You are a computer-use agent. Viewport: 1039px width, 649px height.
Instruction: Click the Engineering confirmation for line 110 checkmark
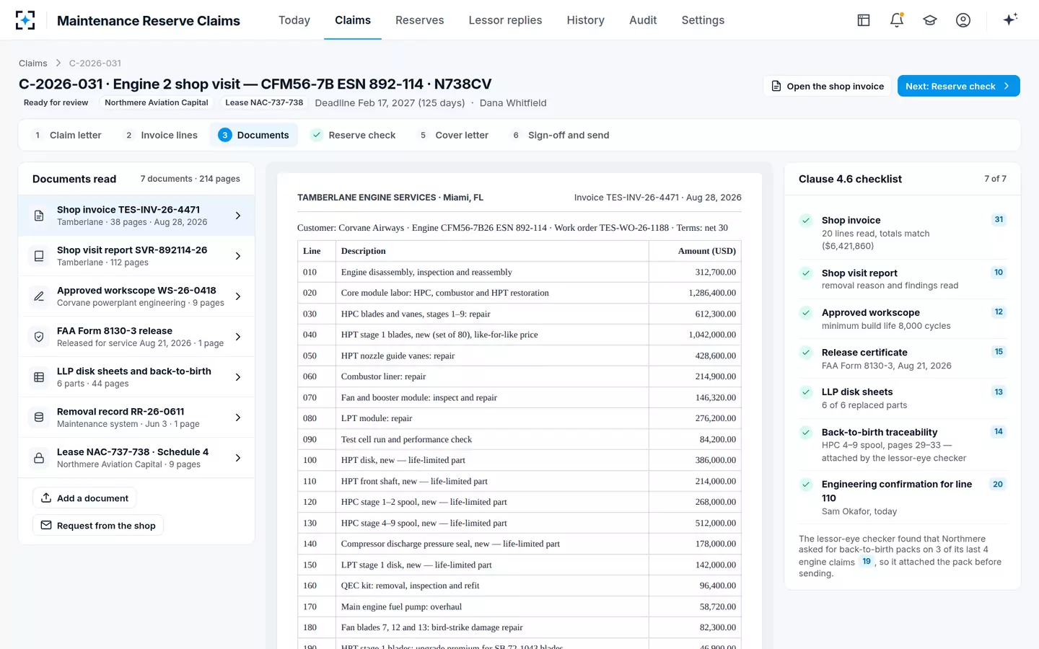(806, 485)
